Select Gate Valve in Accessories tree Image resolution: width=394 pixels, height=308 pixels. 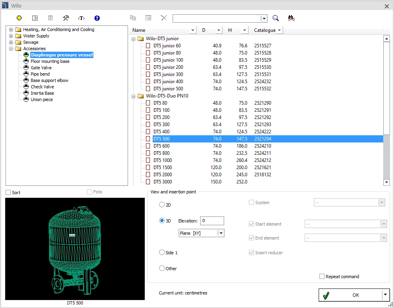41,68
